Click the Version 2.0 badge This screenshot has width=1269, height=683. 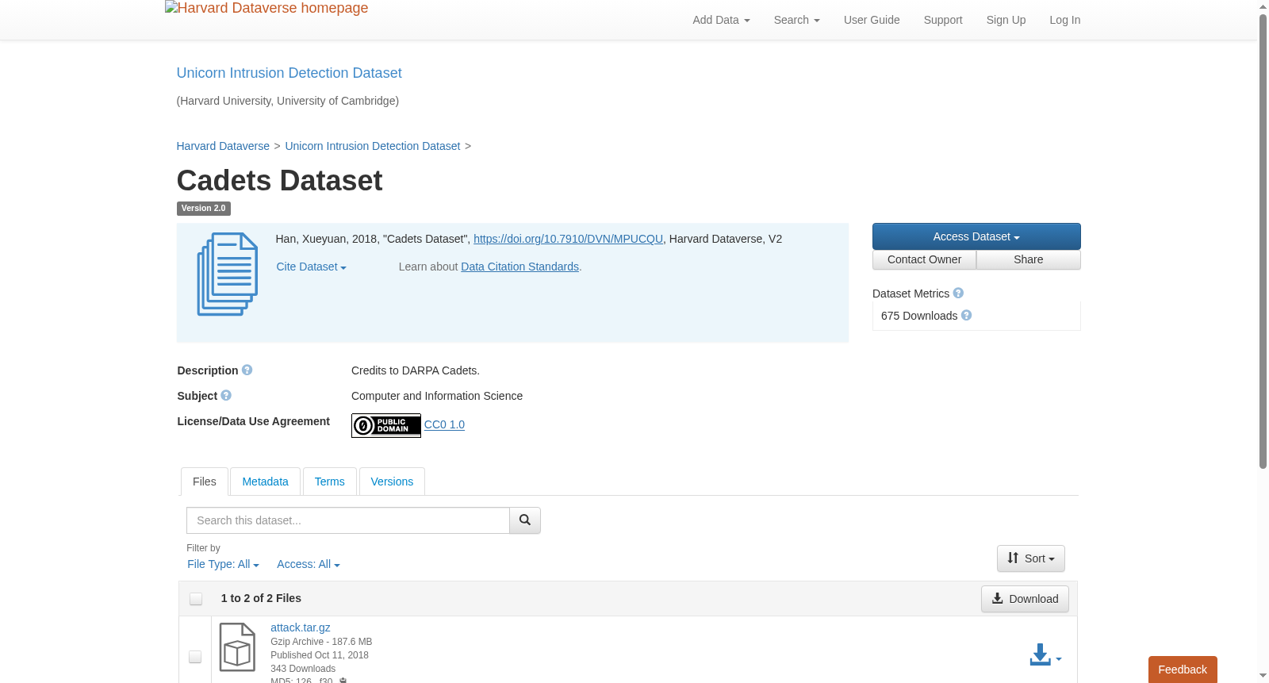(203, 209)
